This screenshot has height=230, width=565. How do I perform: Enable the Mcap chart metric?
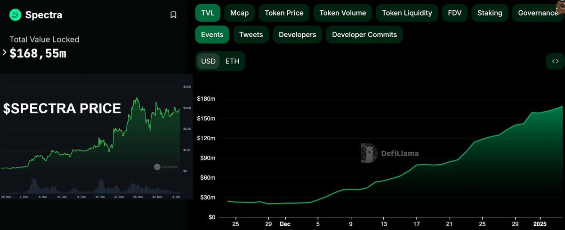coord(240,13)
